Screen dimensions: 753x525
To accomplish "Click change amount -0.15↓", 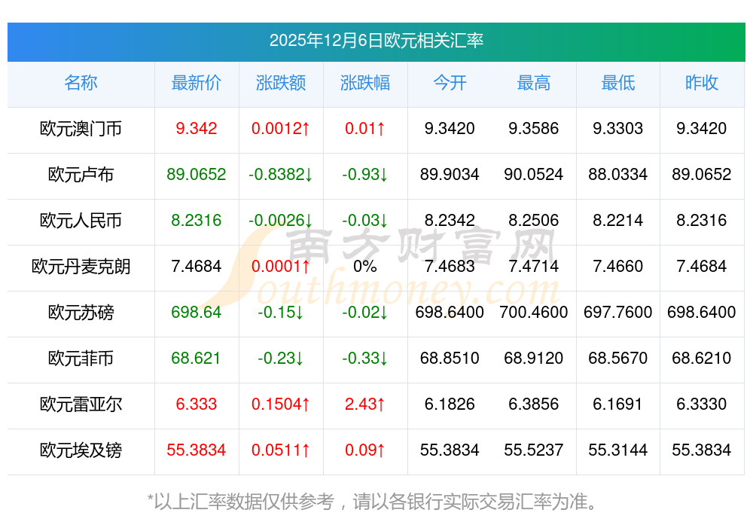I will click(x=281, y=313).
